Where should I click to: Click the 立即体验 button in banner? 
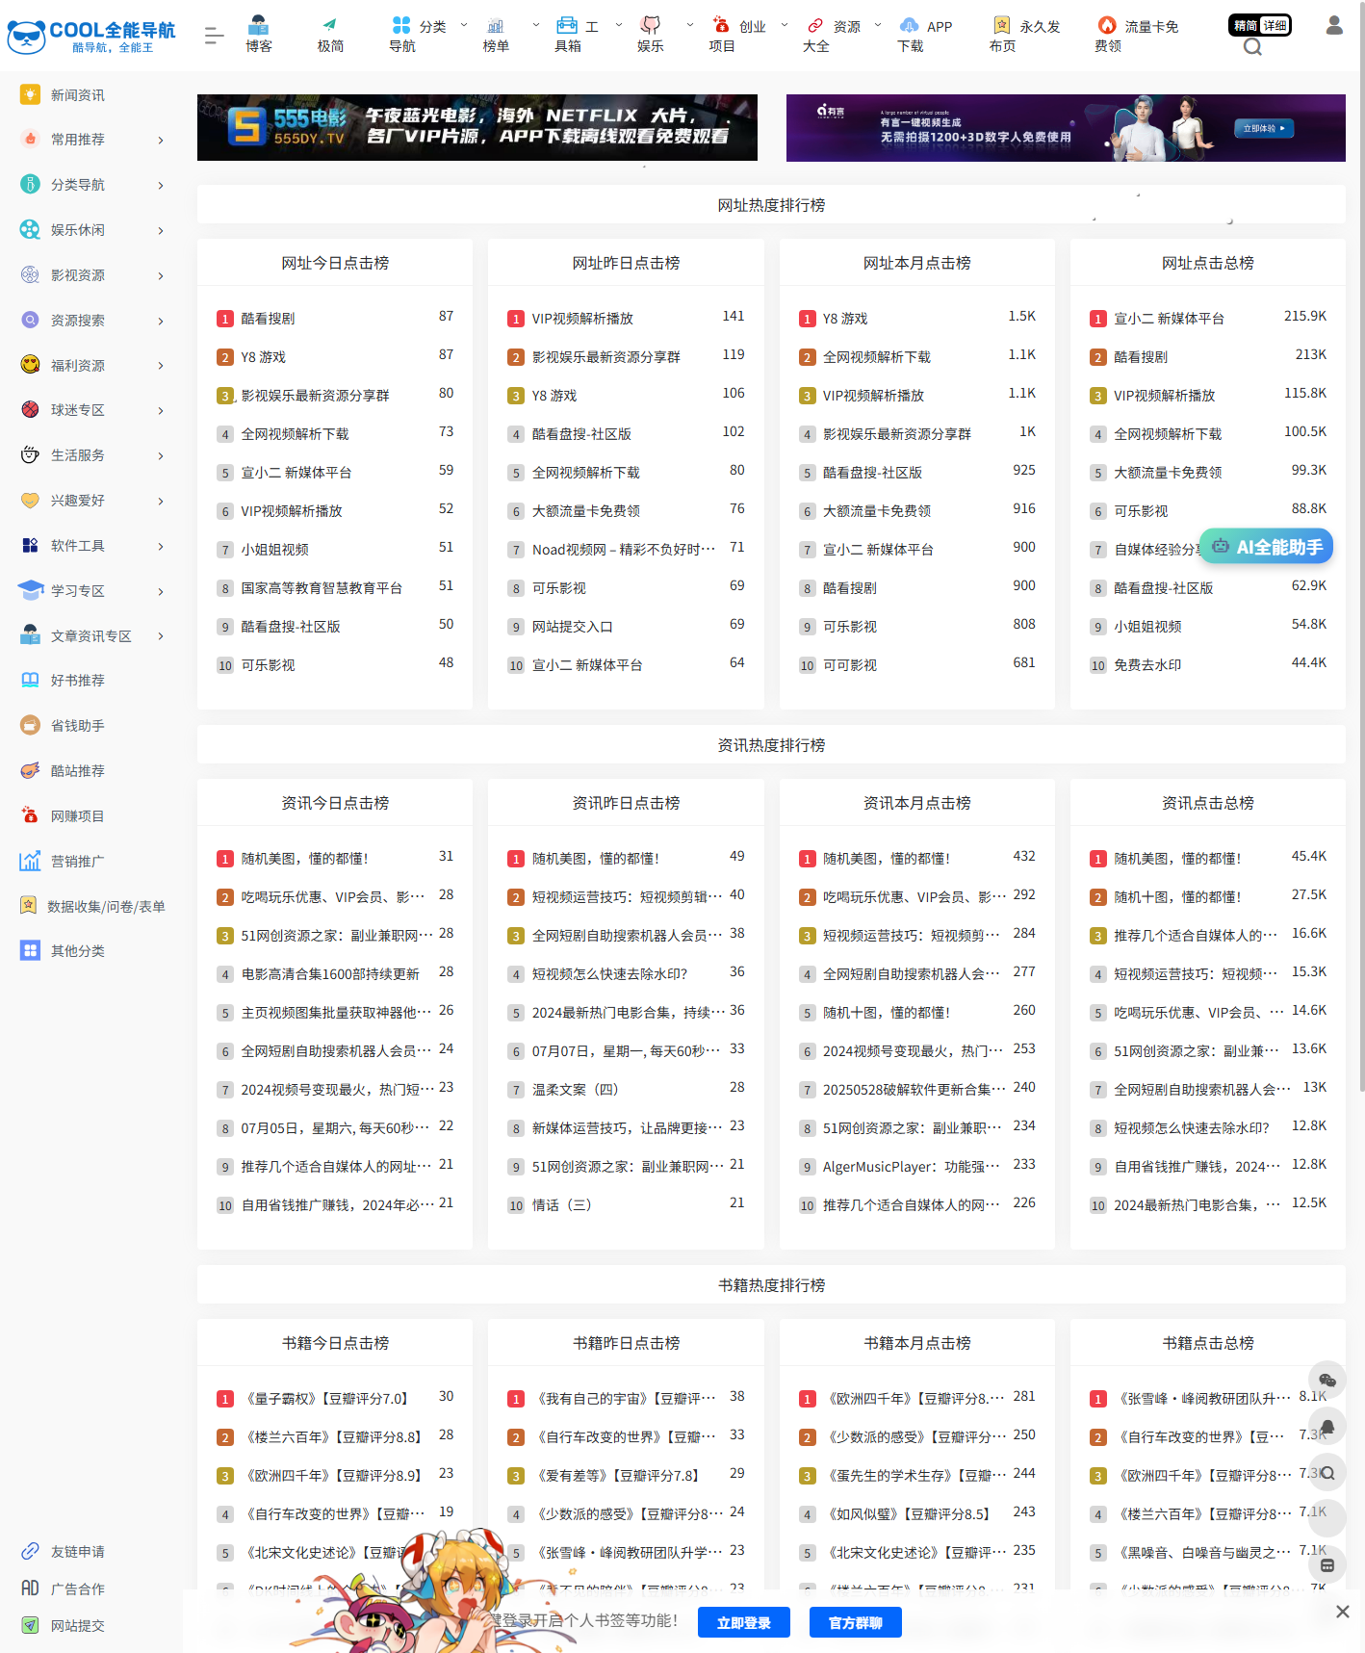click(x=1264, y=128)
